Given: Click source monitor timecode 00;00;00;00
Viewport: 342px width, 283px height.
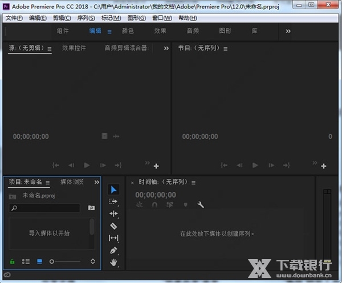Looking at the screenshot, I should (x=31, y=137).
